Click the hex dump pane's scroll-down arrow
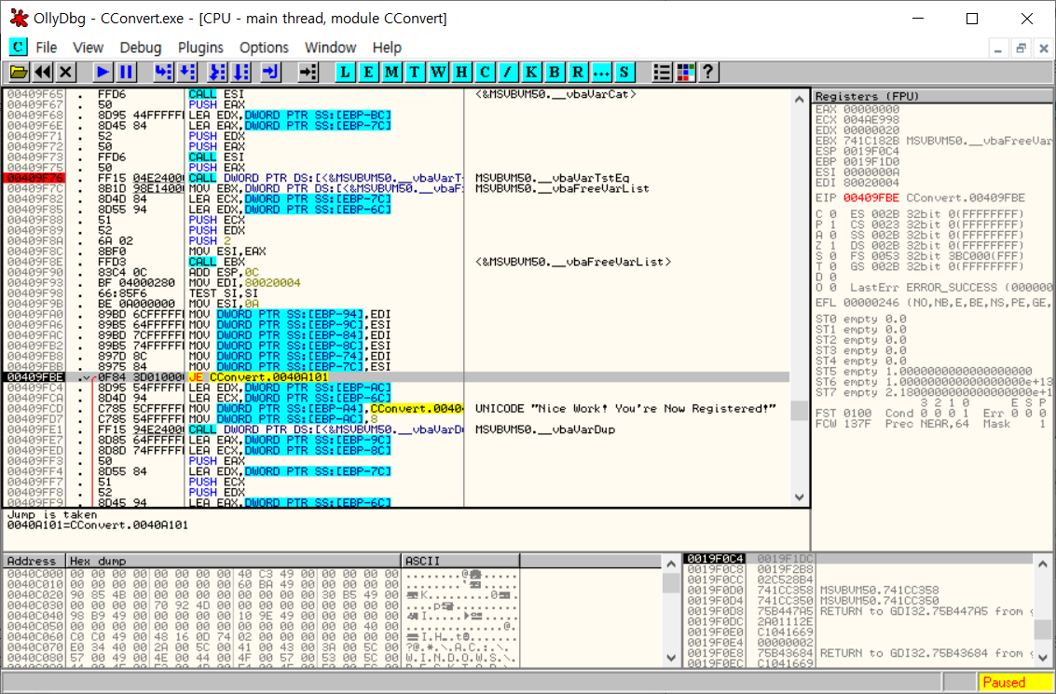 671,658
